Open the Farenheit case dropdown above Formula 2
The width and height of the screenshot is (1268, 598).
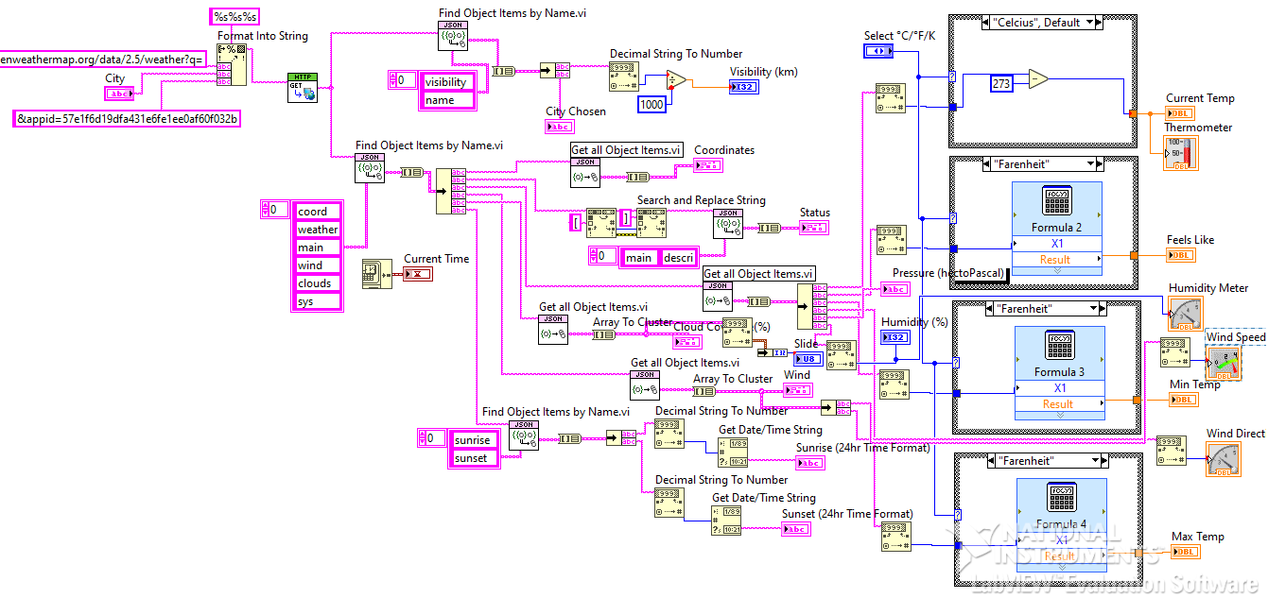[x=1088, y=163]
